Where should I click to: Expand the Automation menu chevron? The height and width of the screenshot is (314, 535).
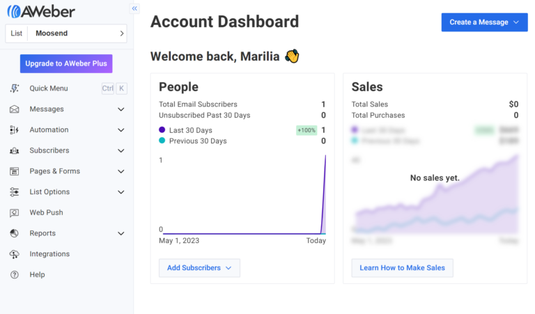point(121,130)
